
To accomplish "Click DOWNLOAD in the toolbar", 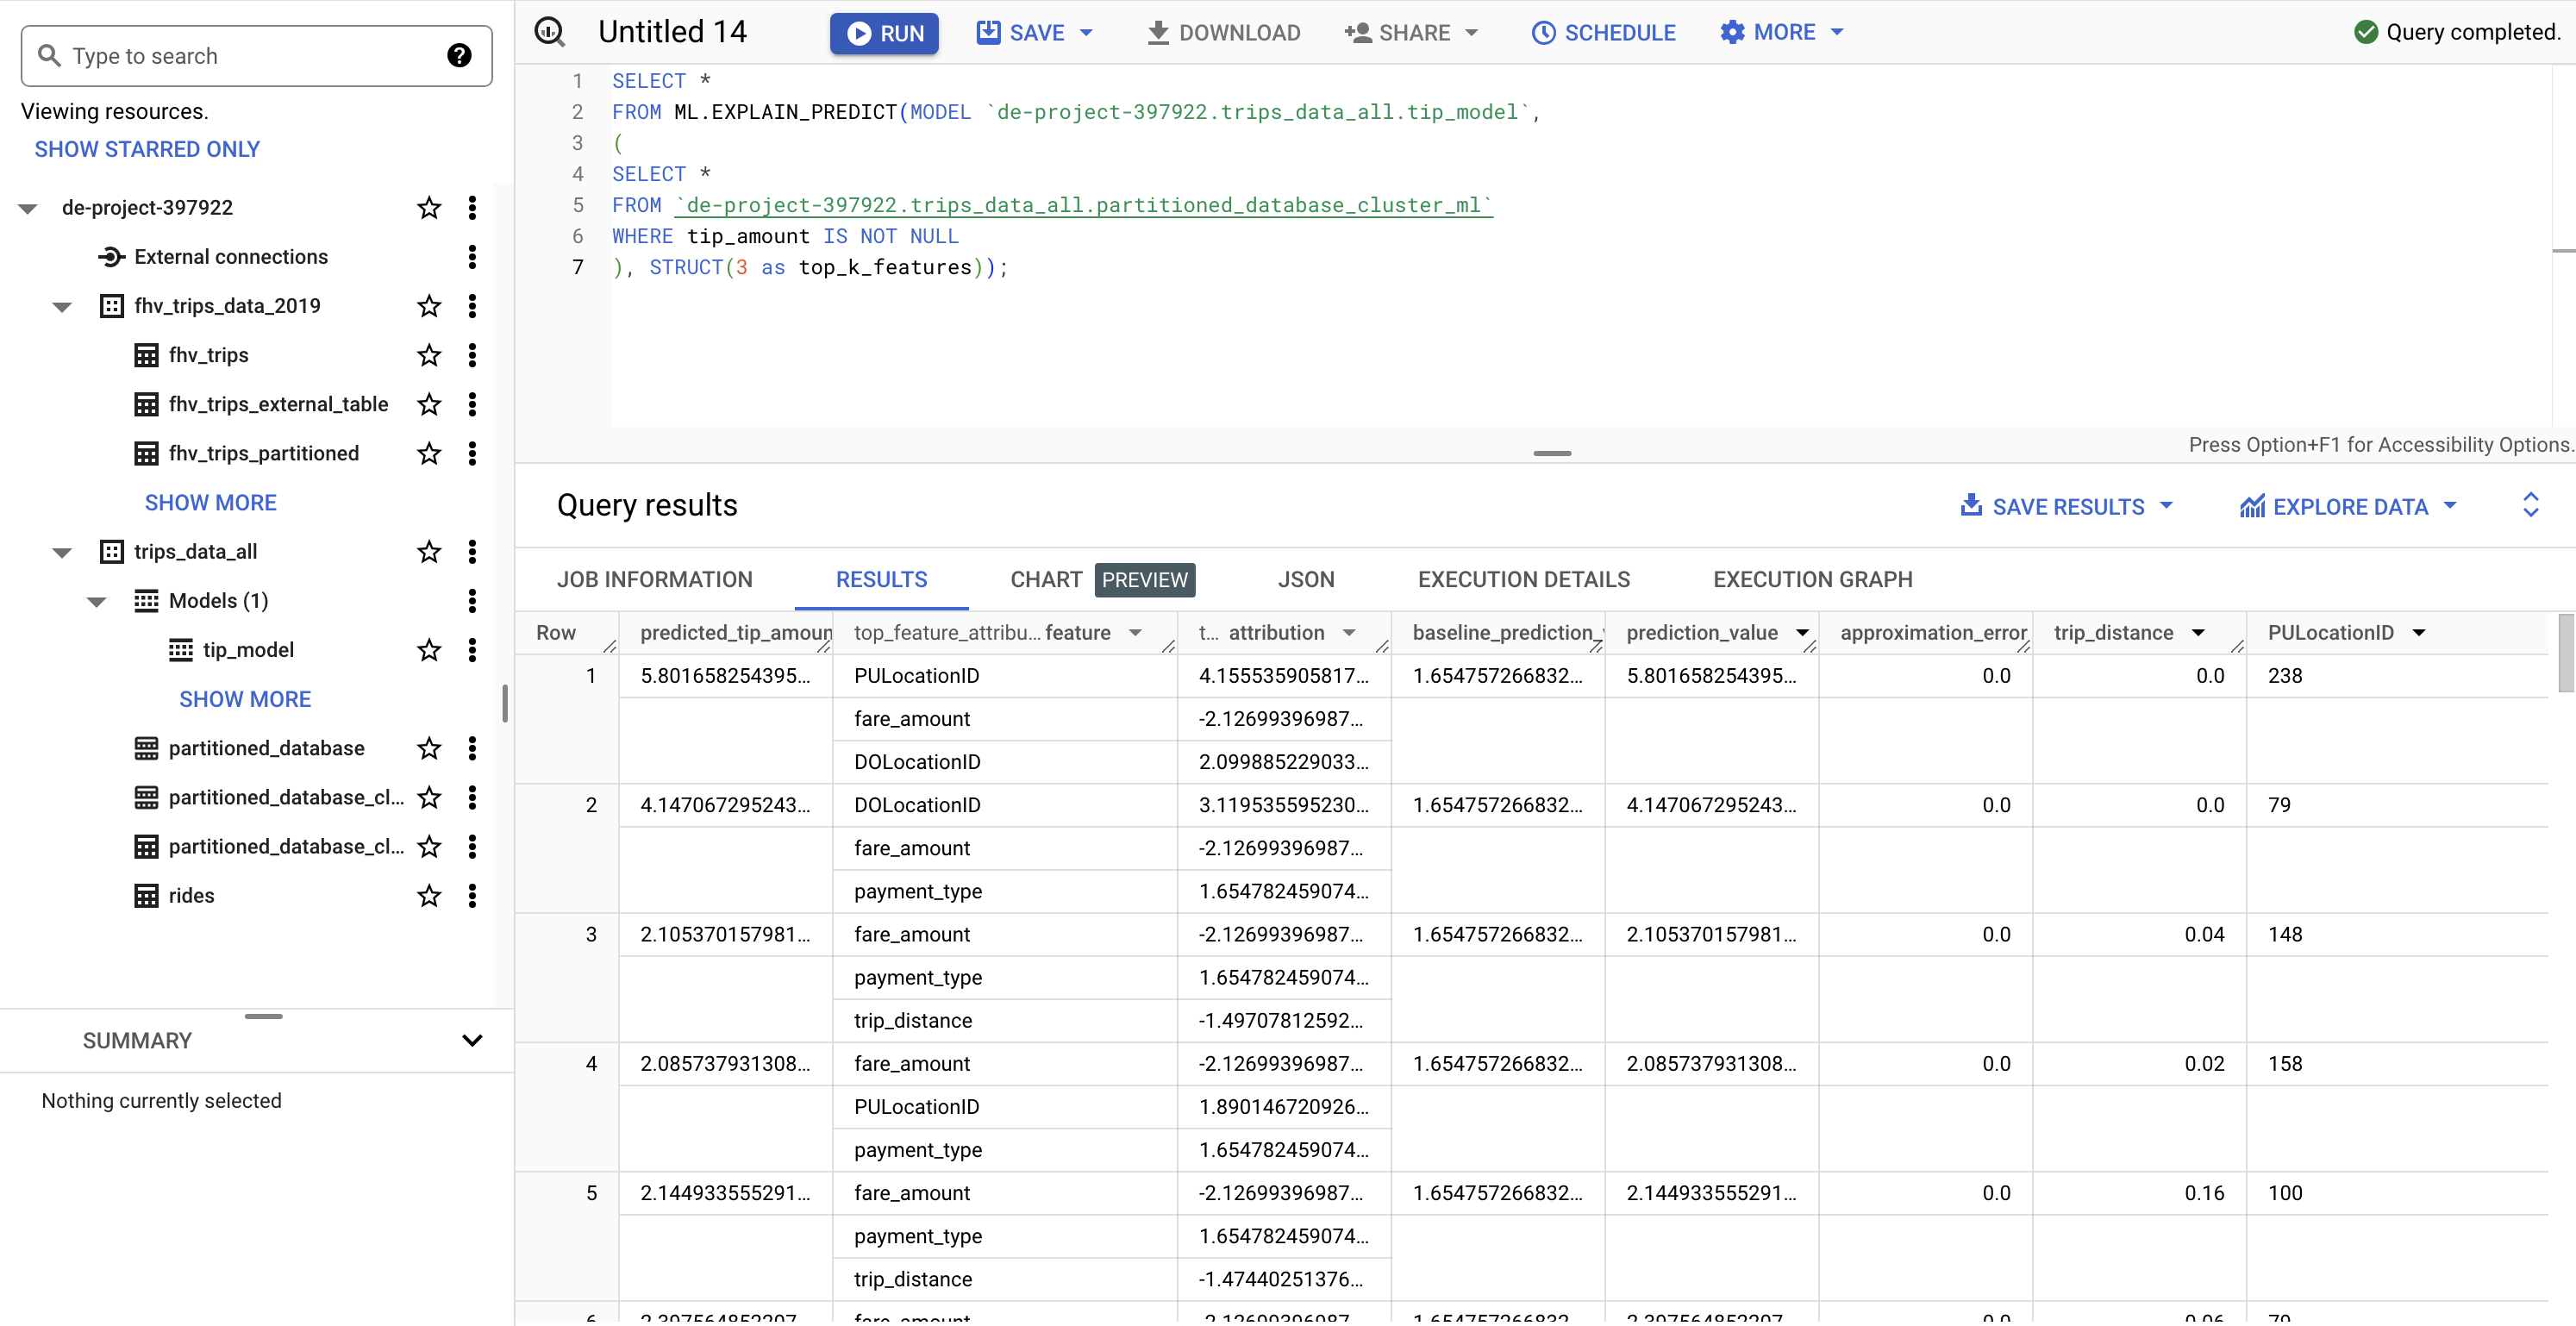I will tap(1223, 33).
